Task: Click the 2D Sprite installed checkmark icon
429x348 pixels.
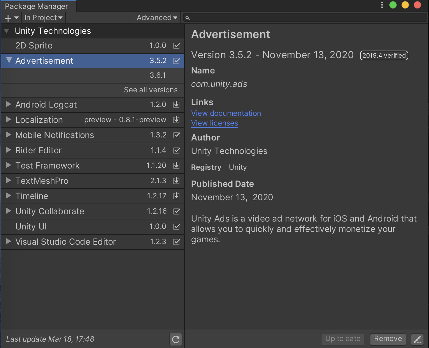Action: (177, 46)
